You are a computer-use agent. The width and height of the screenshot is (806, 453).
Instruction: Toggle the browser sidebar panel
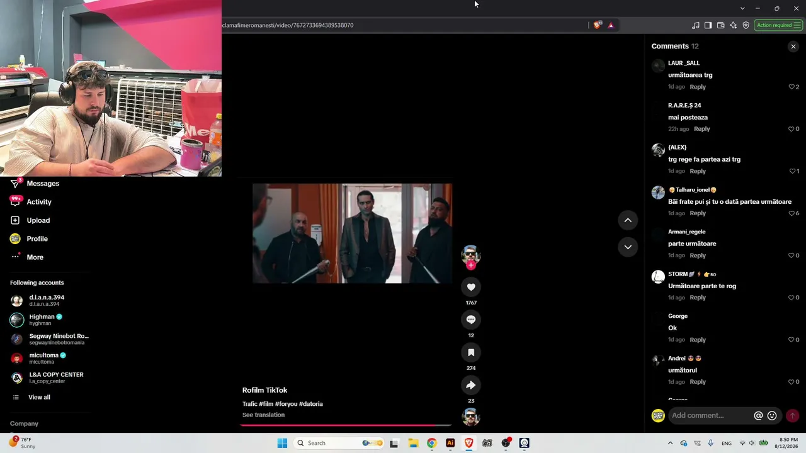(708, 25)
